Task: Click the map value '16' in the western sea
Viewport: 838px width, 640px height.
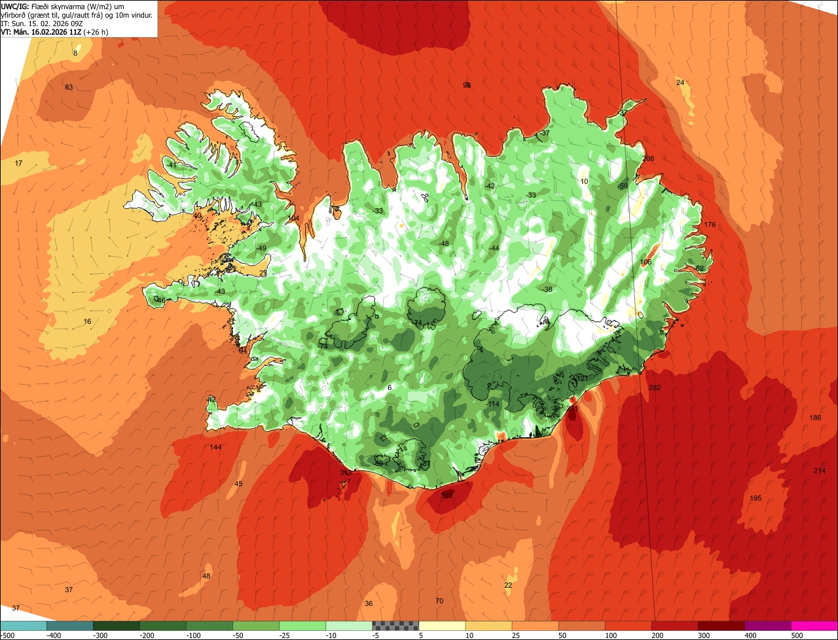Action: (88, 321)
